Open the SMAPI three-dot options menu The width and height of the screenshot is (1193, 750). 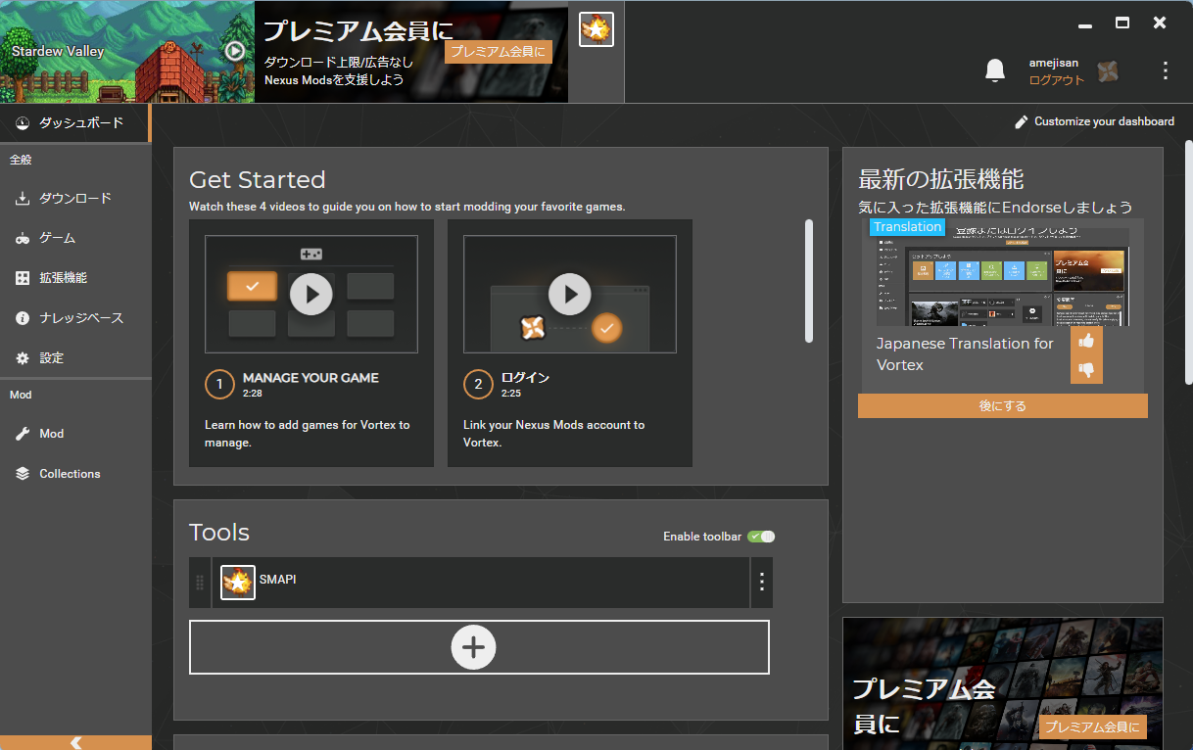coord(761,582)
